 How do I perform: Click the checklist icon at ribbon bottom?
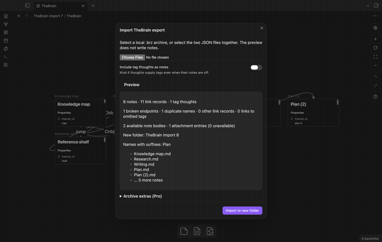[x=6, y=65]
